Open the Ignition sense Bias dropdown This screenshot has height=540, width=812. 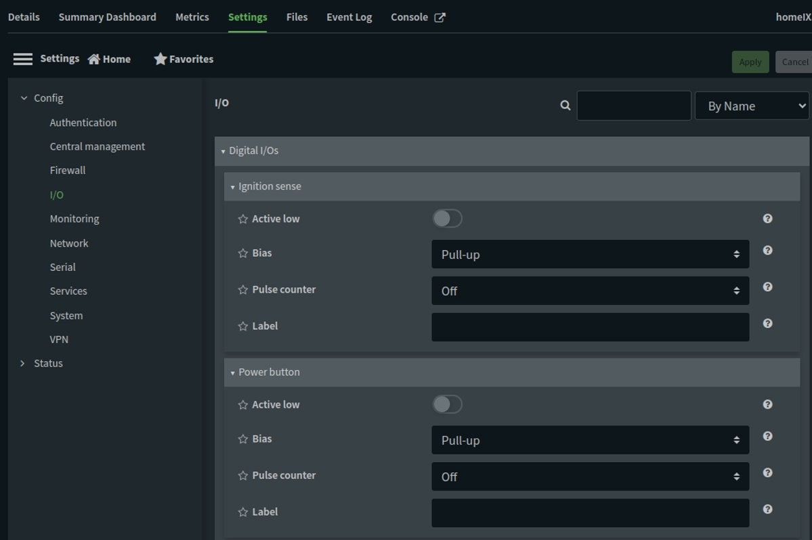click(590, 255)
